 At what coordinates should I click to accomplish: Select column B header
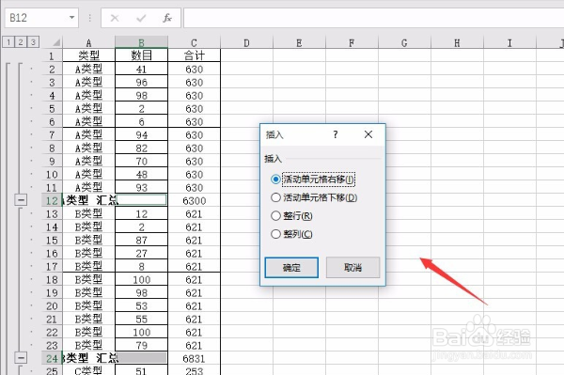[141, 43]
